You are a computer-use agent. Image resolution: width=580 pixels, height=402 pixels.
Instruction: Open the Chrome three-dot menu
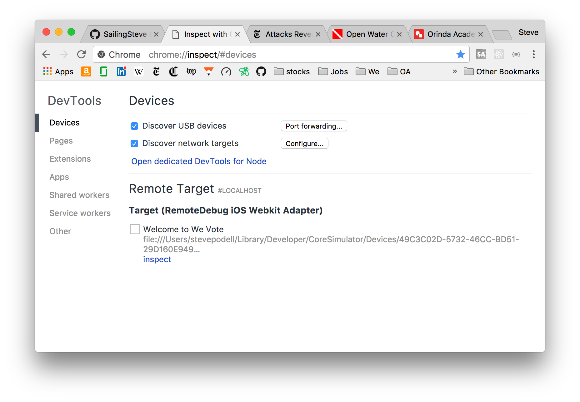(x=534, y=54)
